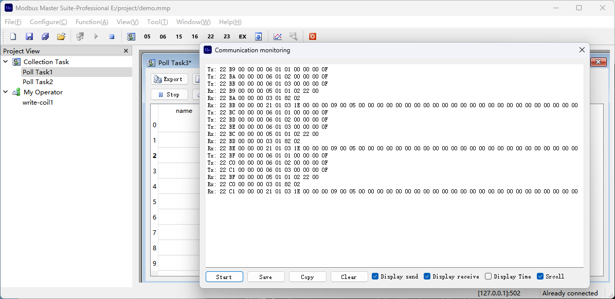
Task: Select function code 23 in toolbar
Action: tap(227, 36)
